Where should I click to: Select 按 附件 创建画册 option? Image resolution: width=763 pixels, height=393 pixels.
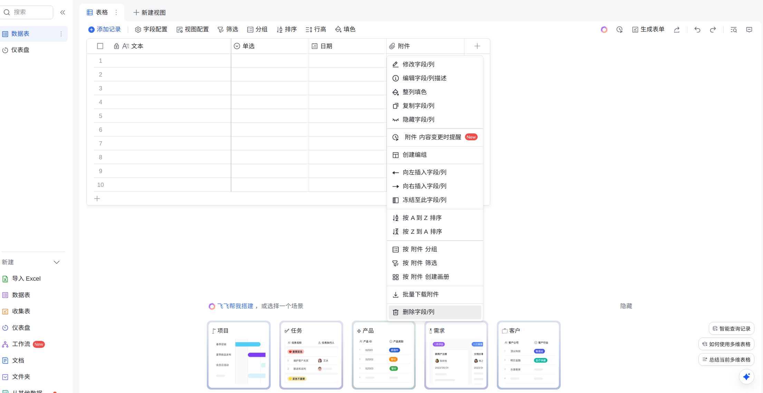click(x=435, y=277)
